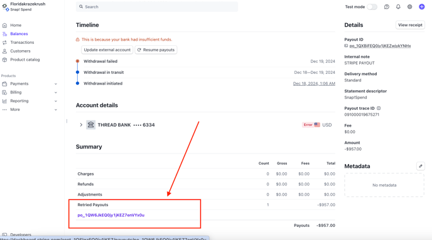This screenshot has height=240, width=432.
Task: Open the settings gear icon
Action: [x=409, y=7]
